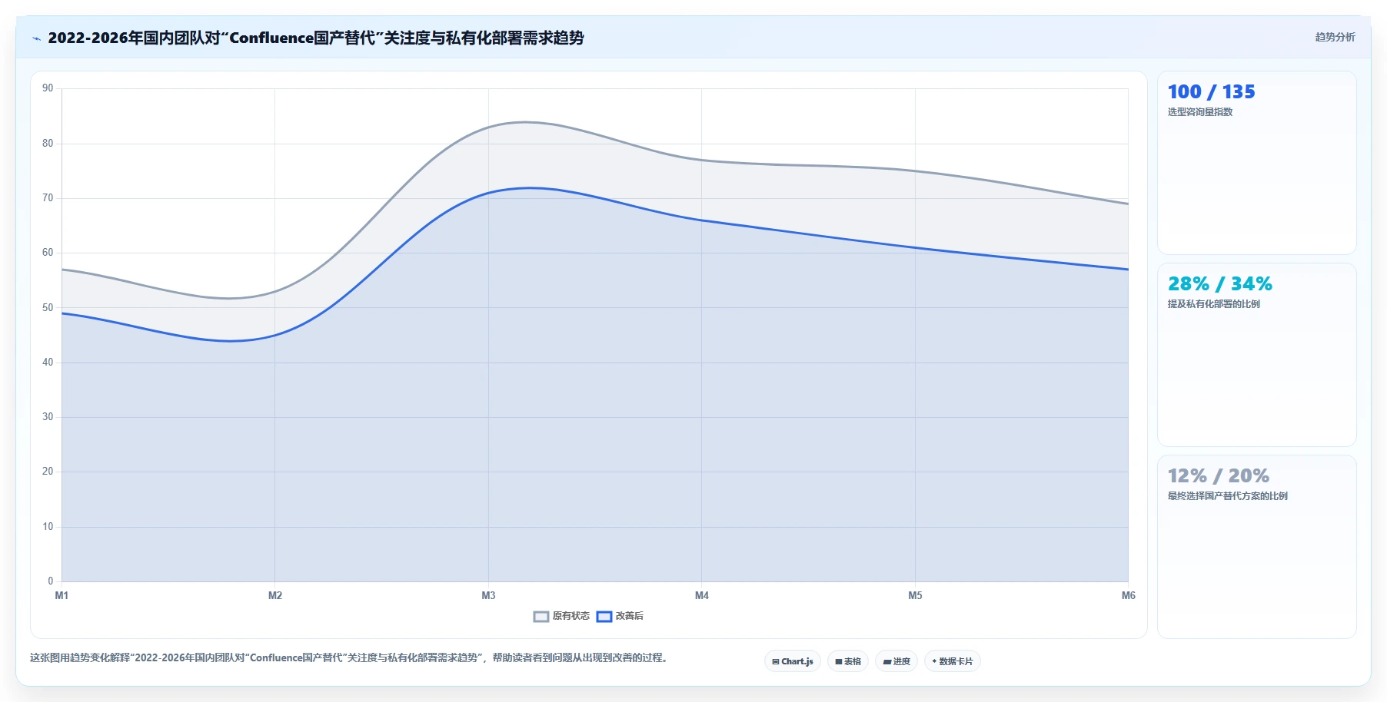Click the blue 改善后 line point at M5
The height and width of the screenshot is (702, 1387).
pyautogui.click(x=915, y=247)
